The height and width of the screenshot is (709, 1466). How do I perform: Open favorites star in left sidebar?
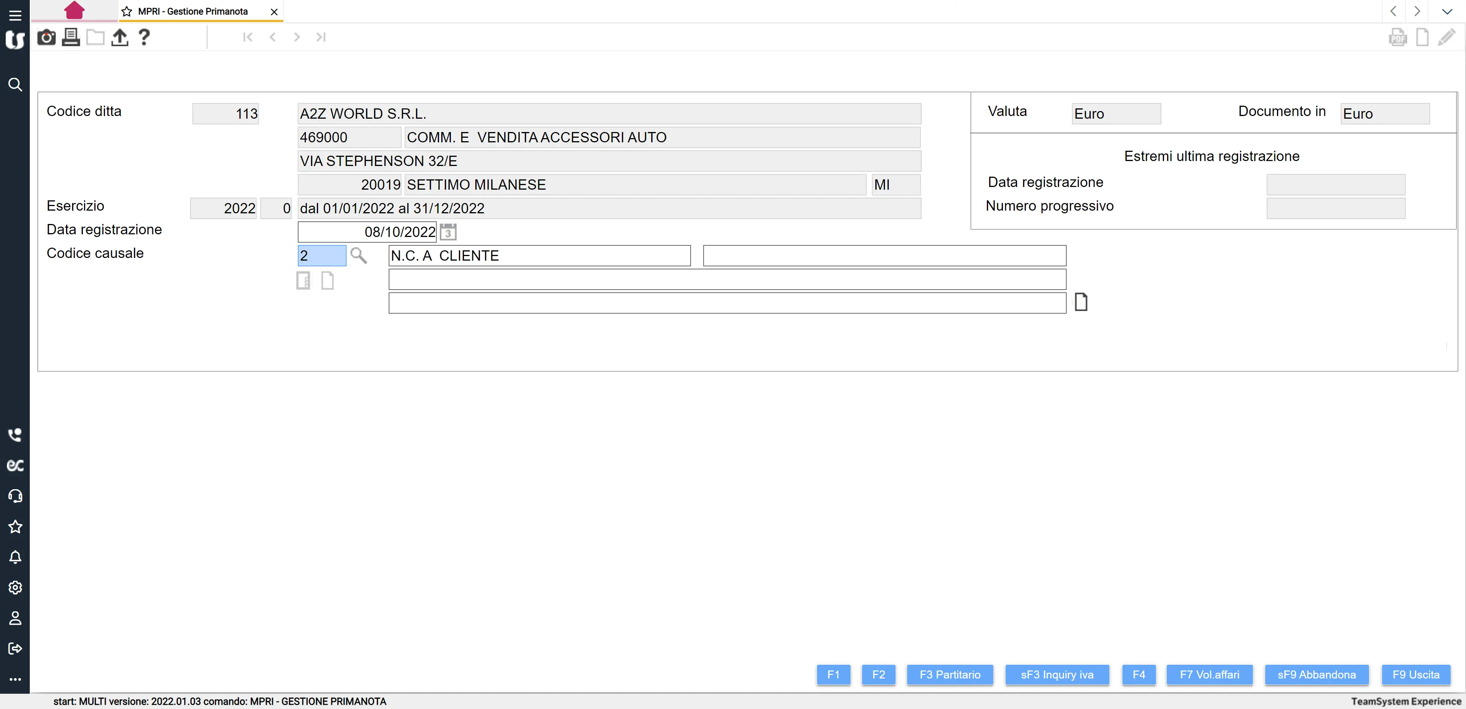point(15,526)
